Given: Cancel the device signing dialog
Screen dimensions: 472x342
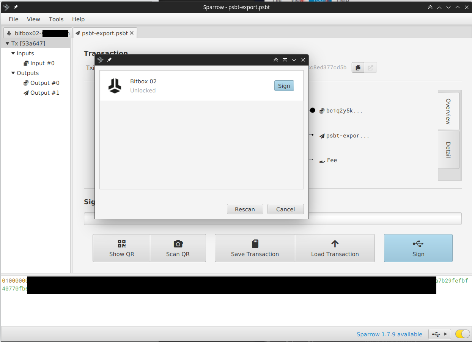Looking at the screenshot, I should (285, 209).
